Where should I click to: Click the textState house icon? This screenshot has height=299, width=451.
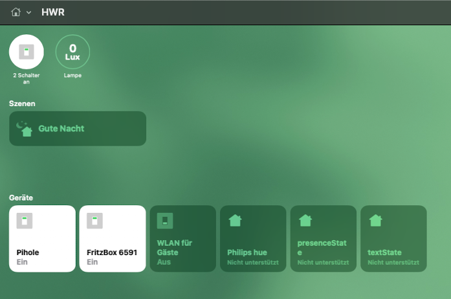click(375, 221)
